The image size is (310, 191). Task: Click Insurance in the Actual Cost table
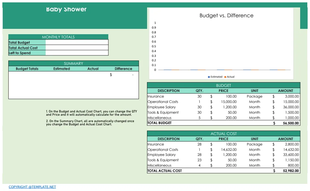coord(156,144)
